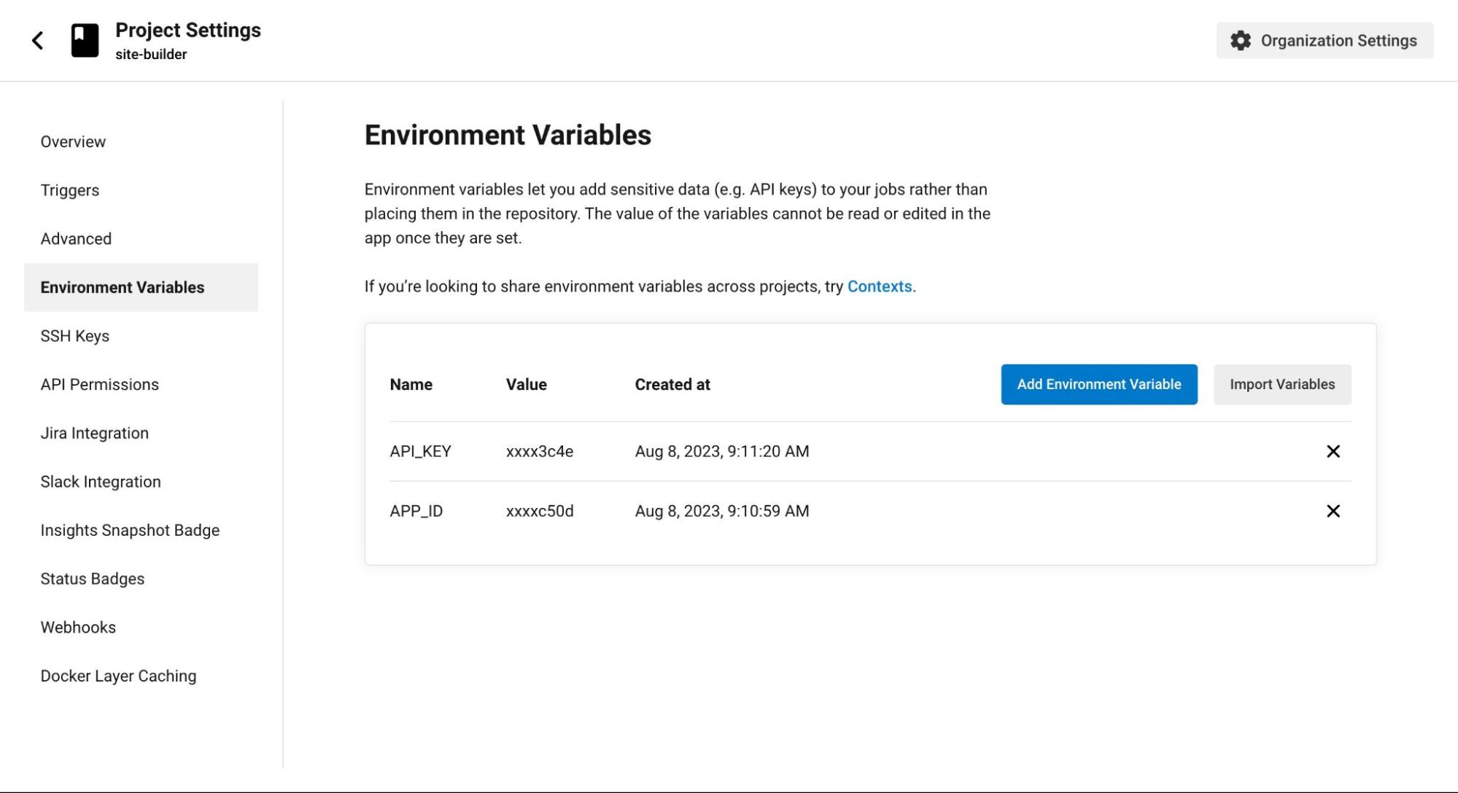Viewport: 1458px width, 793px height.
Task: Click the Advanced settings menu item
Action: click(x=75, y=238)
